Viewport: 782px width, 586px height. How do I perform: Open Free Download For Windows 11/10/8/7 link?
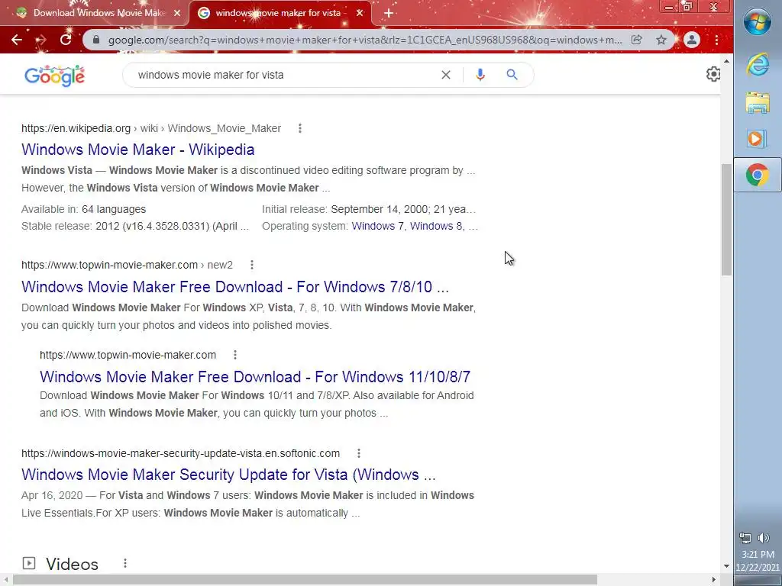coord(255,377)
